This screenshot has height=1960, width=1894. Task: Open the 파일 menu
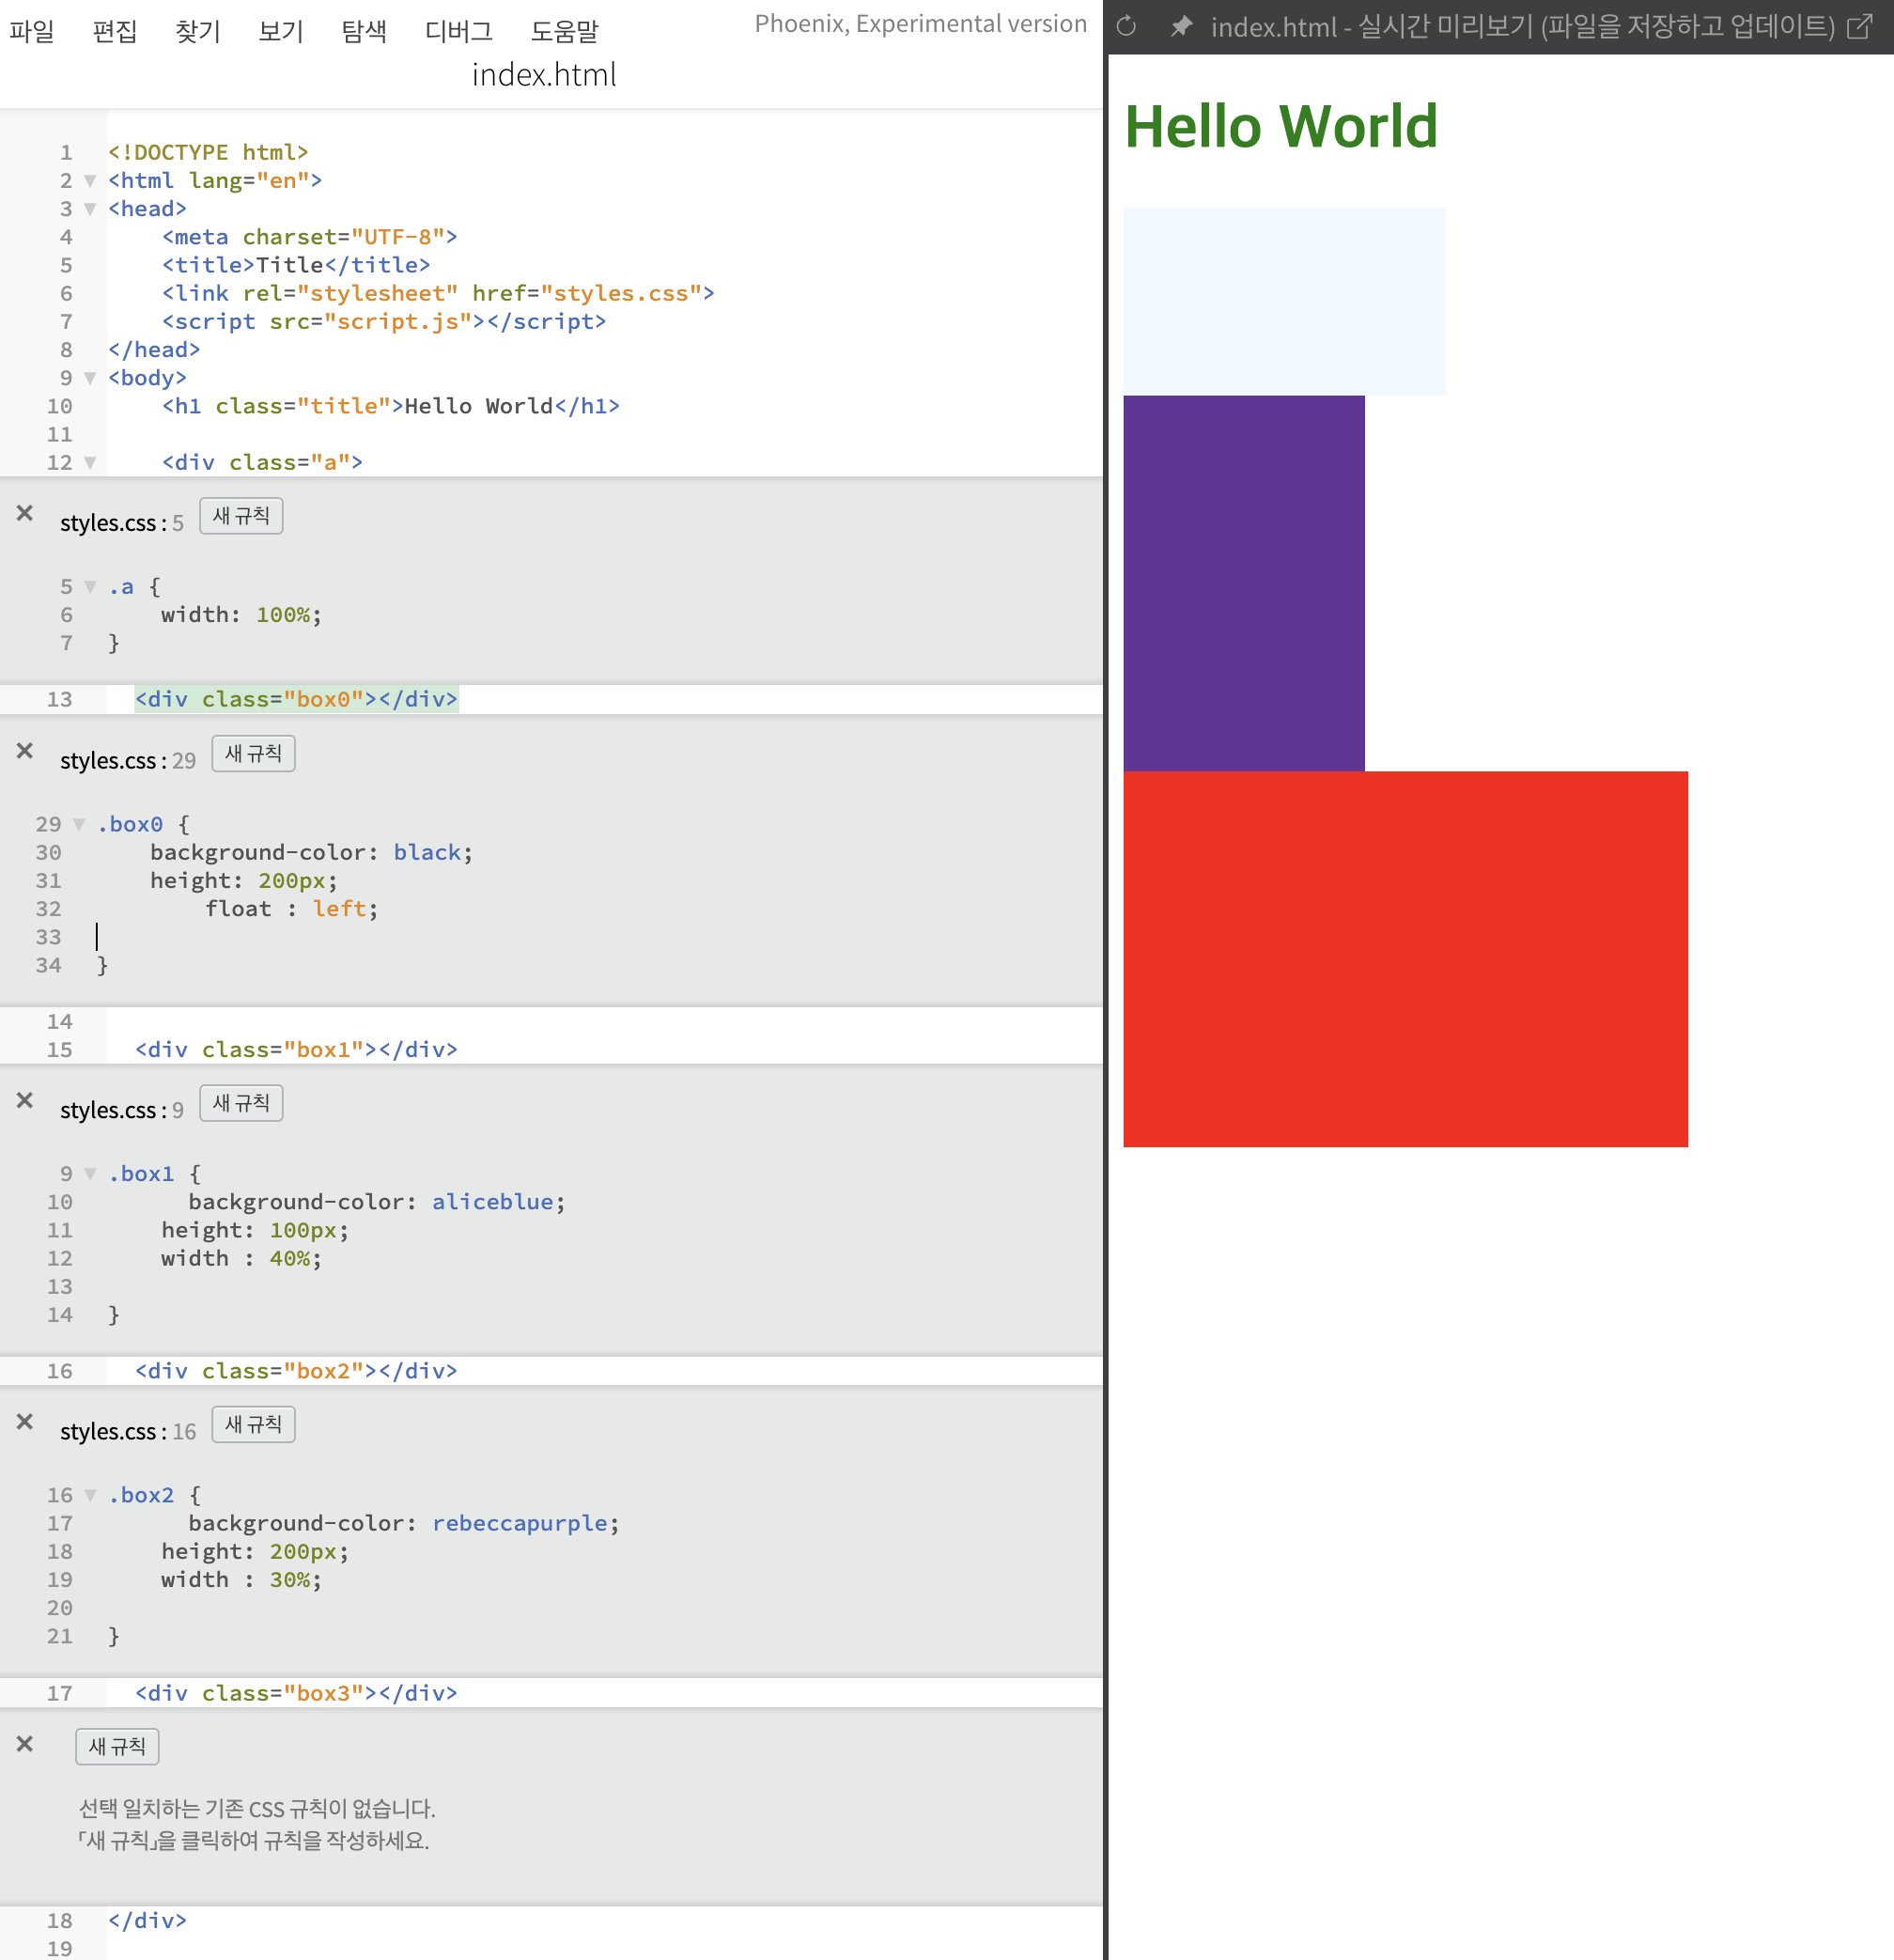32,32
